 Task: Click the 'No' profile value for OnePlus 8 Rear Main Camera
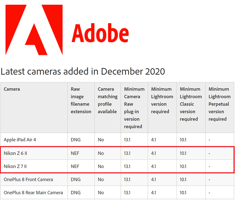[101, 193]
